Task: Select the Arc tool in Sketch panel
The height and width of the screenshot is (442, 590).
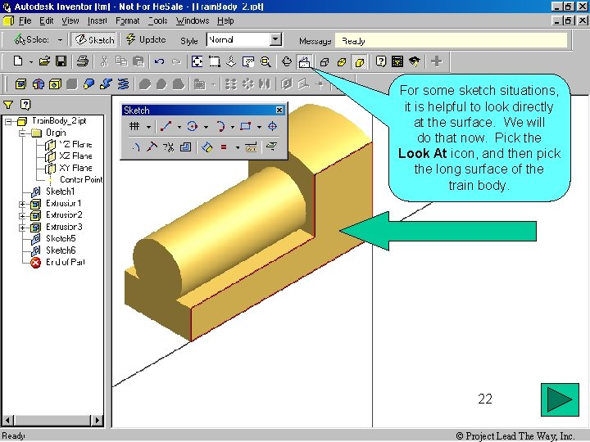Action: point(220,126)
